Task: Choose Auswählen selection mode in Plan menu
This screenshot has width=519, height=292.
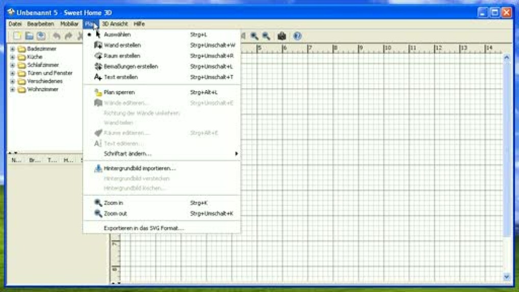Action: 117,35
